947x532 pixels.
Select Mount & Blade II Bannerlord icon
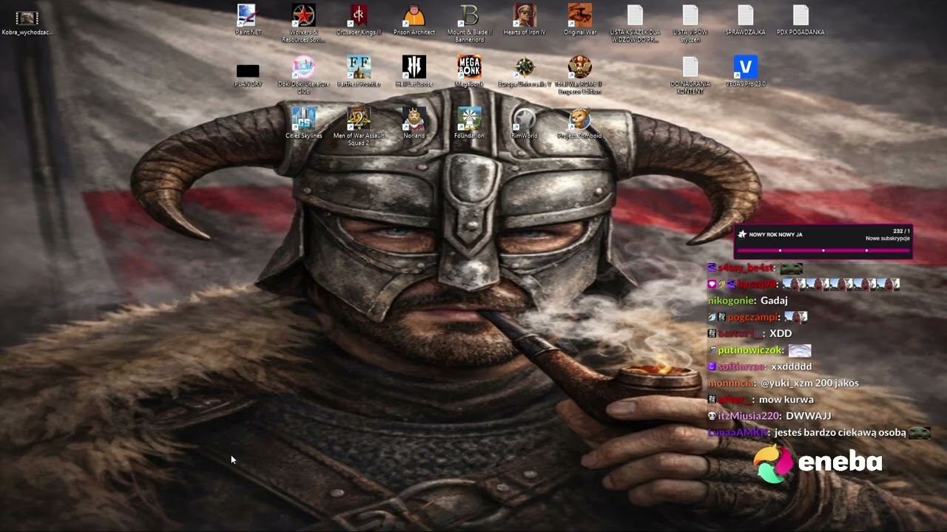click(x=469, y=23)
